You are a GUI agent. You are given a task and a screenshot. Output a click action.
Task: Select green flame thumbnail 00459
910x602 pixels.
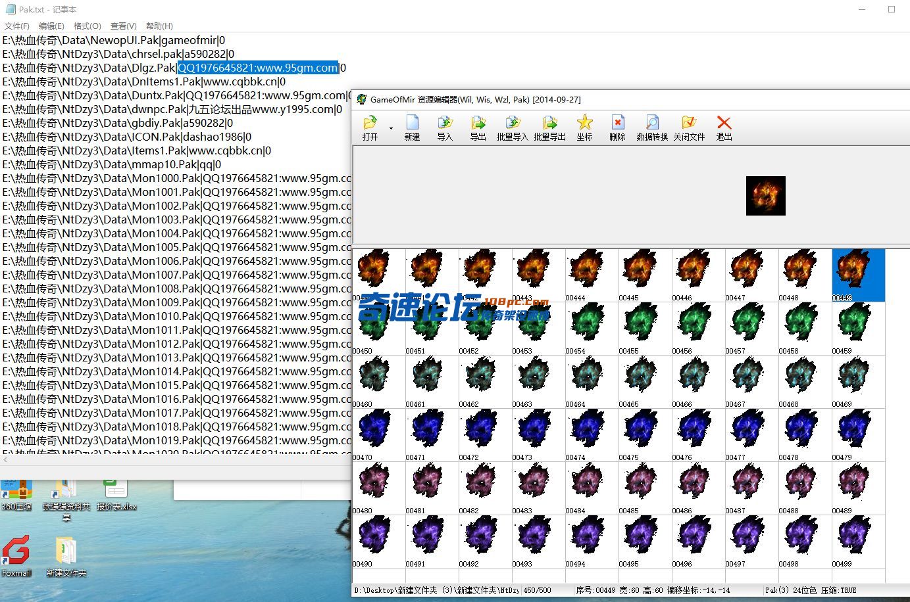(x=858, y=329)
